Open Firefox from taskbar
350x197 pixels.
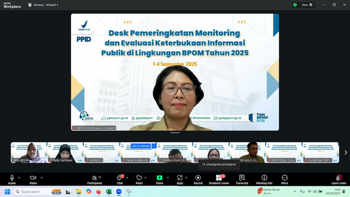tap(99, 192)
